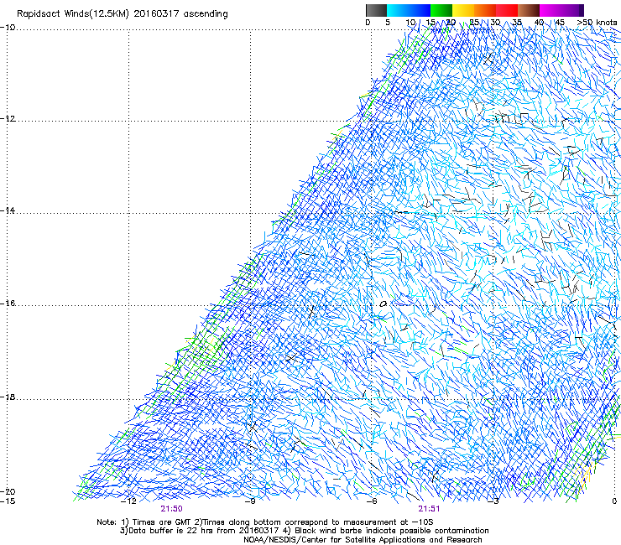Click the 'NOAA/NESDIS/Center for Satellite Applications and Research' credit
Screen dimensions: 621x545
point(363,540)
